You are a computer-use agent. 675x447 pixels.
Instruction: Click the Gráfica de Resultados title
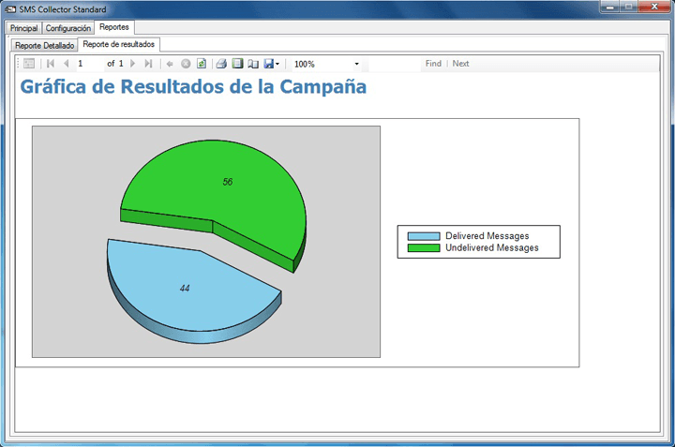pos(193,86)
